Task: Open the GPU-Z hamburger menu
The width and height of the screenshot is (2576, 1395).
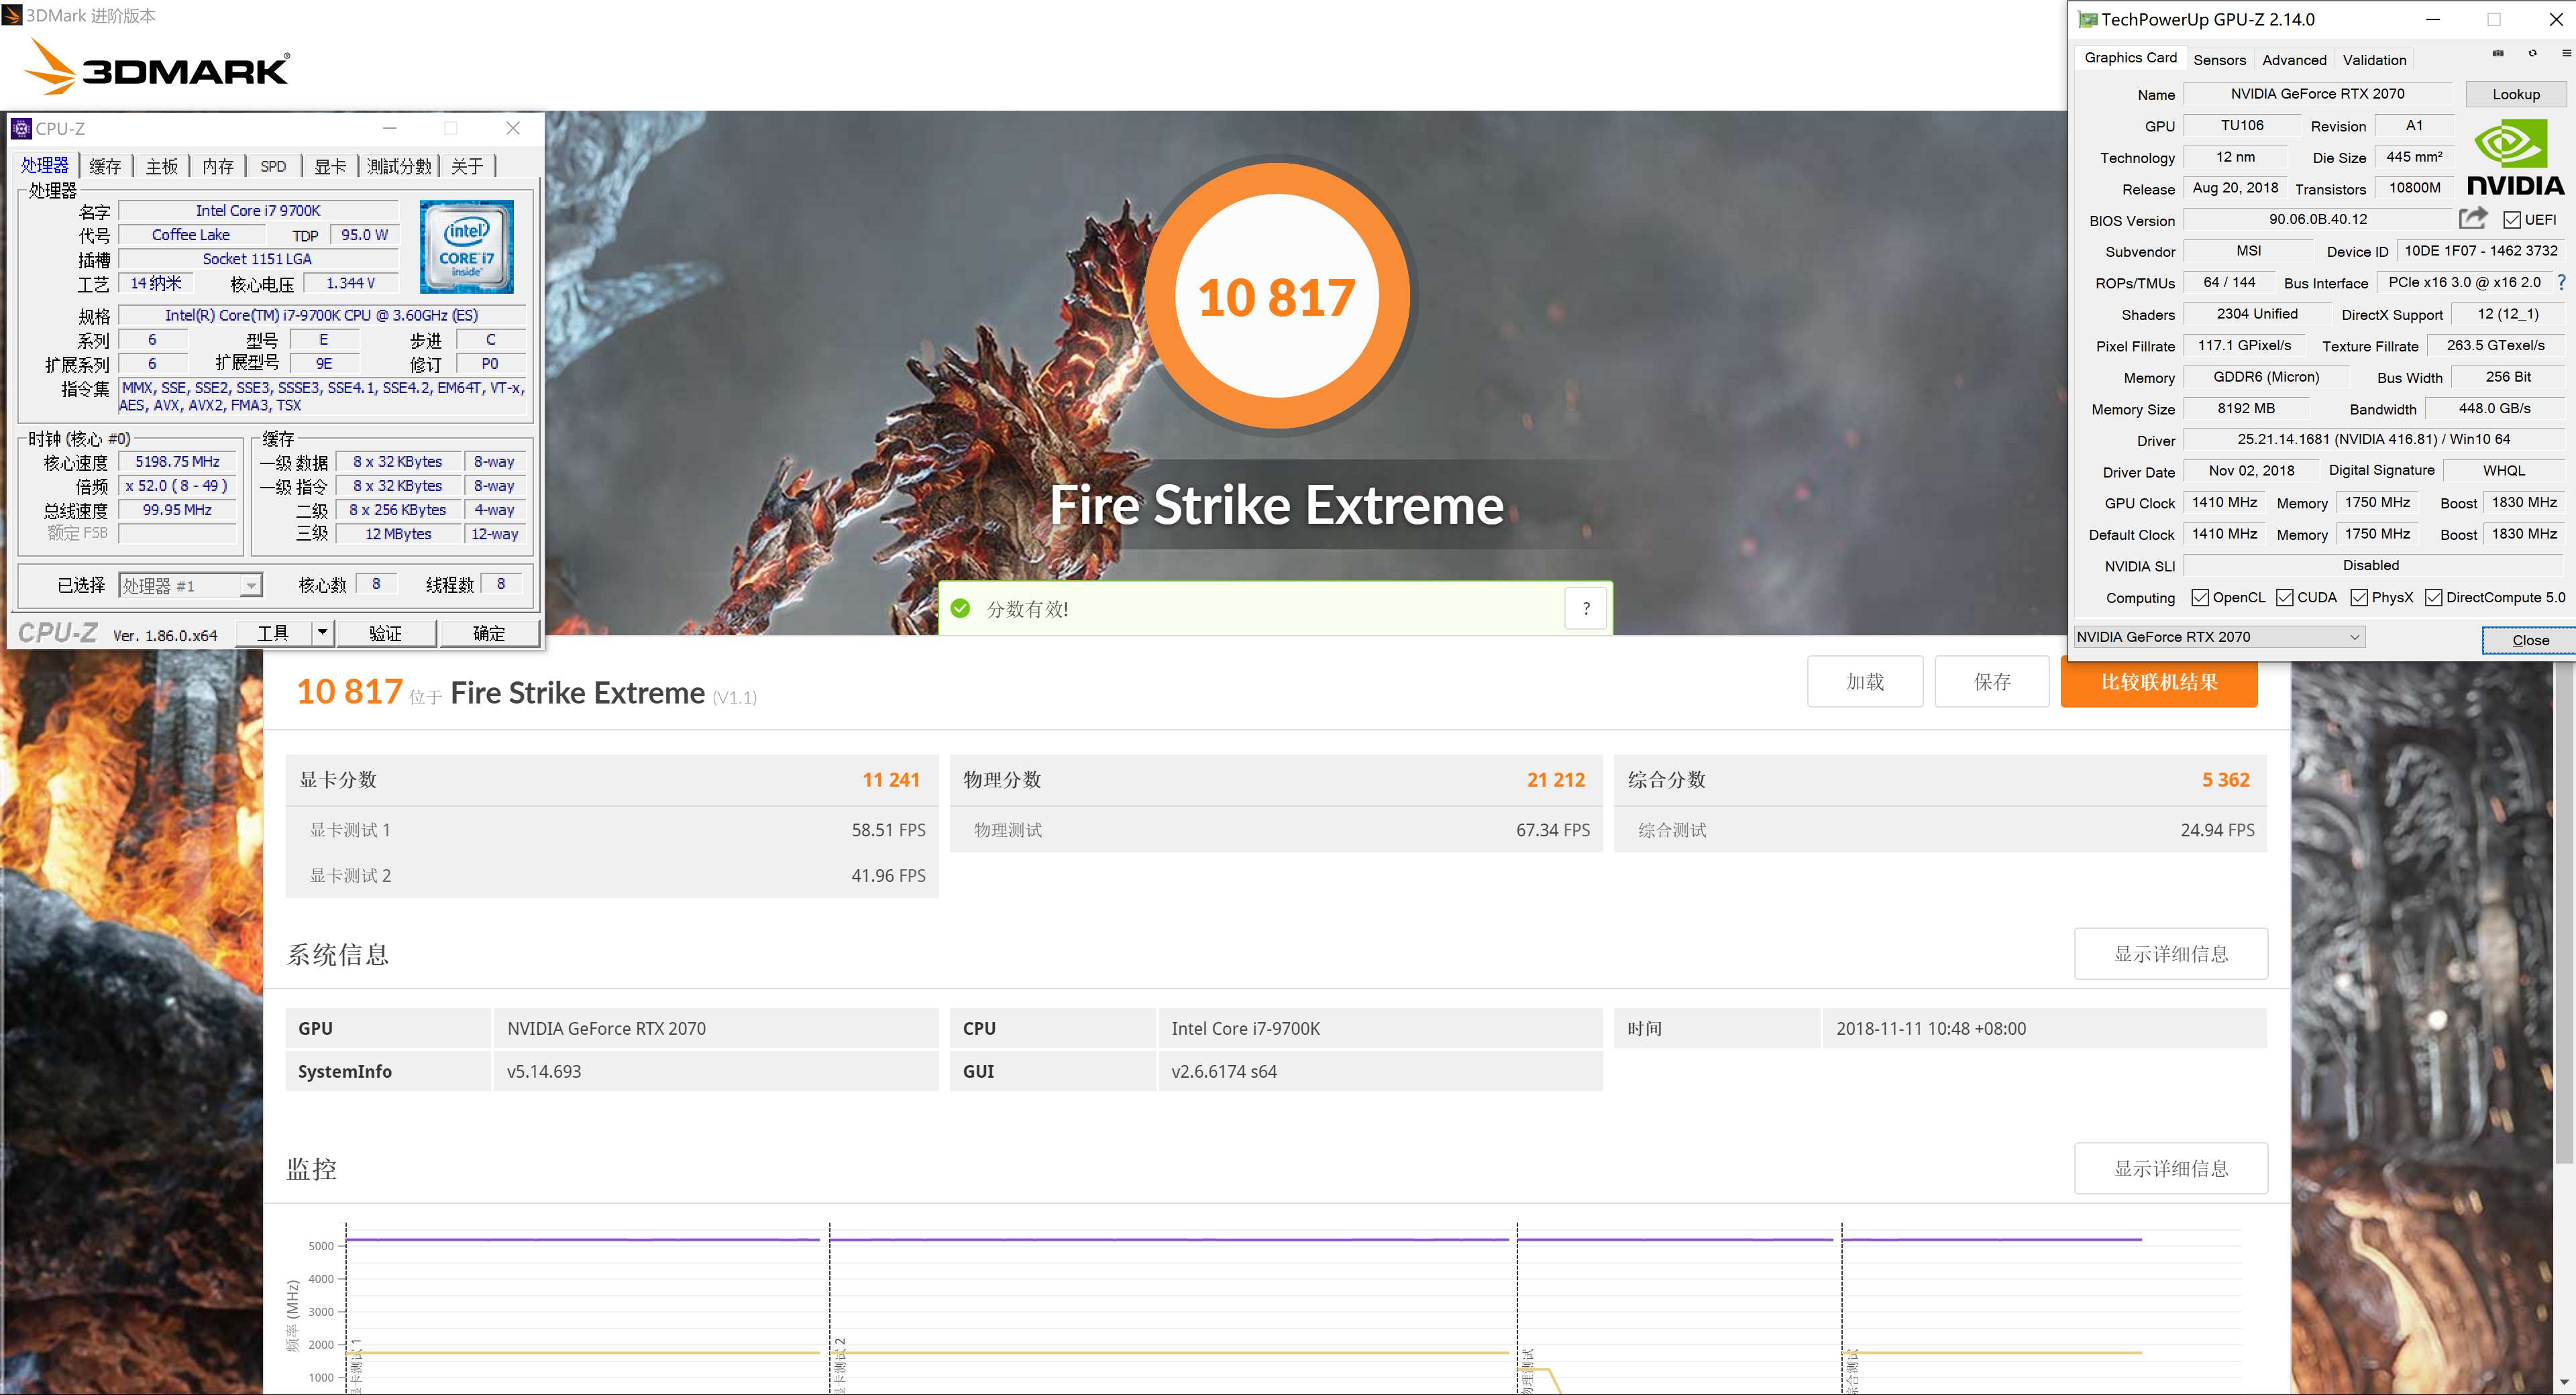Action: tap(2566, 54)
